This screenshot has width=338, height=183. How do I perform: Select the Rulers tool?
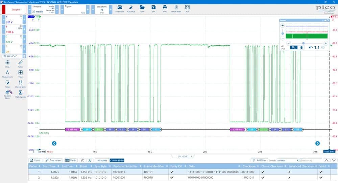point(21,64)
